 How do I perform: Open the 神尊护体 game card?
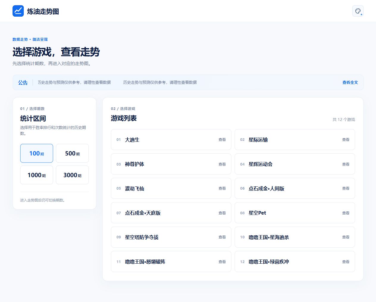[x=171, y=164]
